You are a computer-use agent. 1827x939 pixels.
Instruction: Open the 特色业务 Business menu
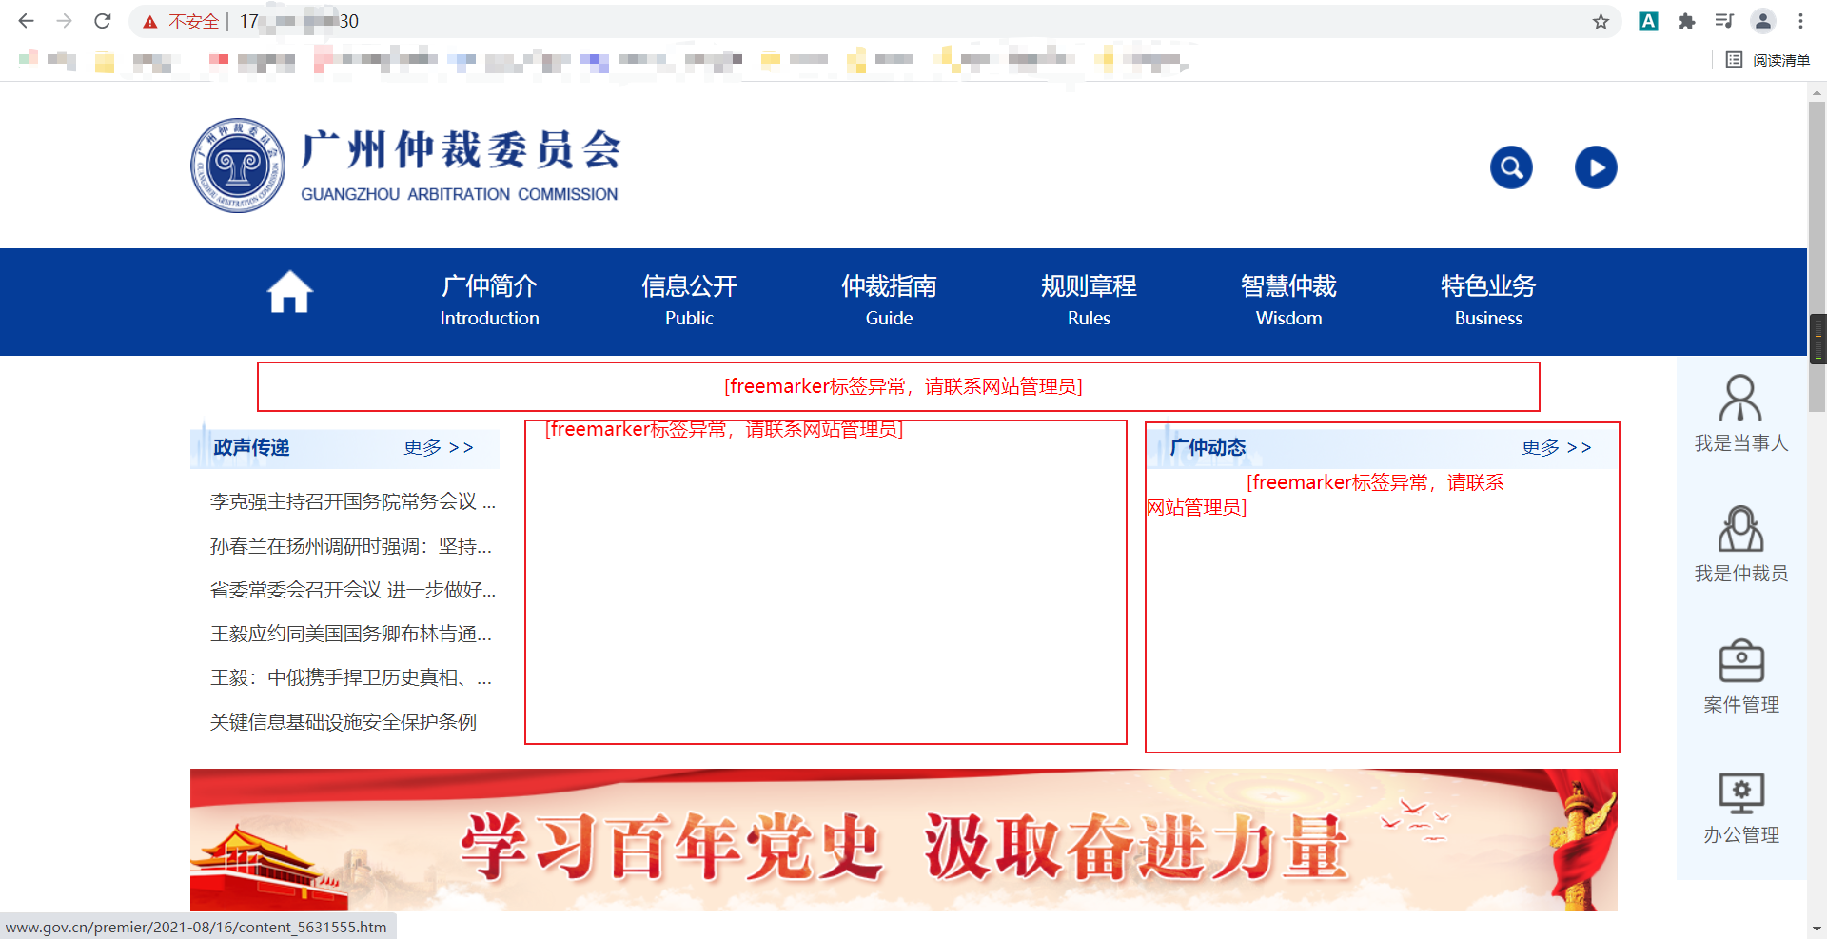[x=1488, y=301]
